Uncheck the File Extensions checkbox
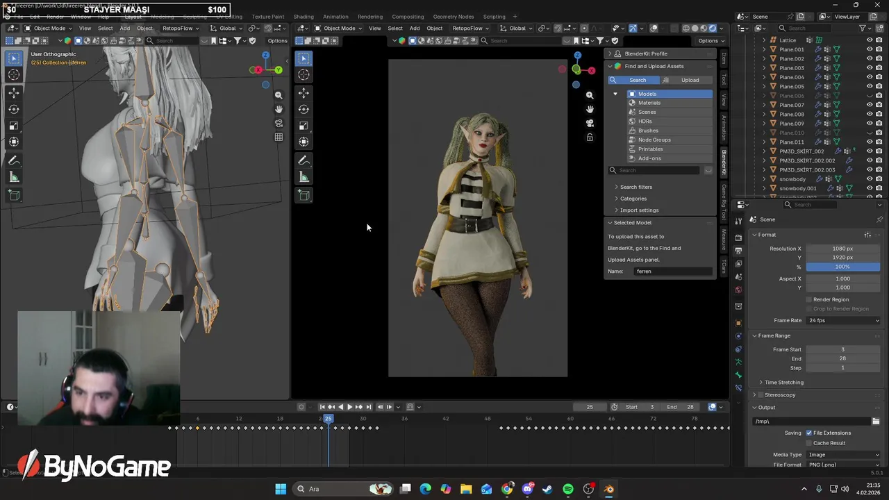 (809, 433)
